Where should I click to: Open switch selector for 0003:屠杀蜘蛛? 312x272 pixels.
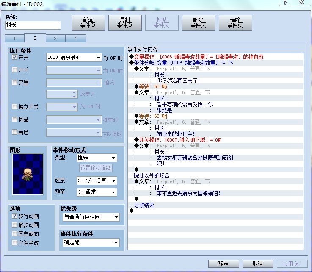pyautogui.click(x=99, y=58)
